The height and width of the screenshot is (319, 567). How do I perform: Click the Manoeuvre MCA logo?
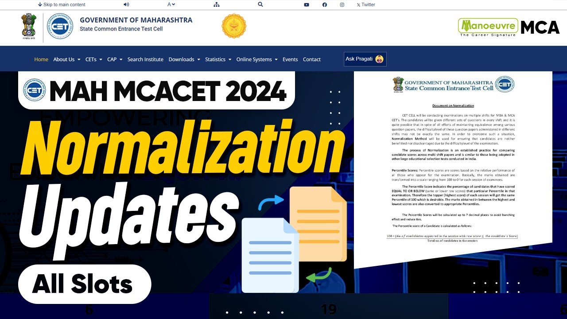click(509, 27)
